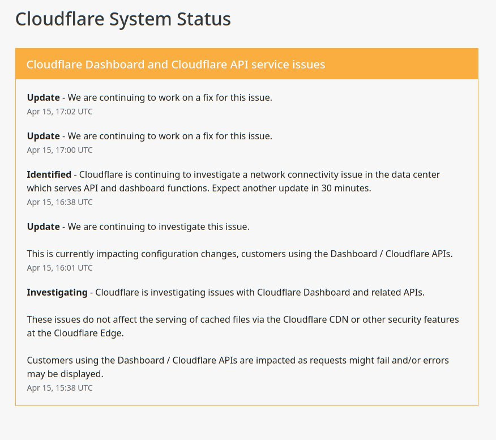This screenshot has height=440, width=496.
Task: Click the Apr 15, 15:38 UTC timestamp
Action: 60,388
